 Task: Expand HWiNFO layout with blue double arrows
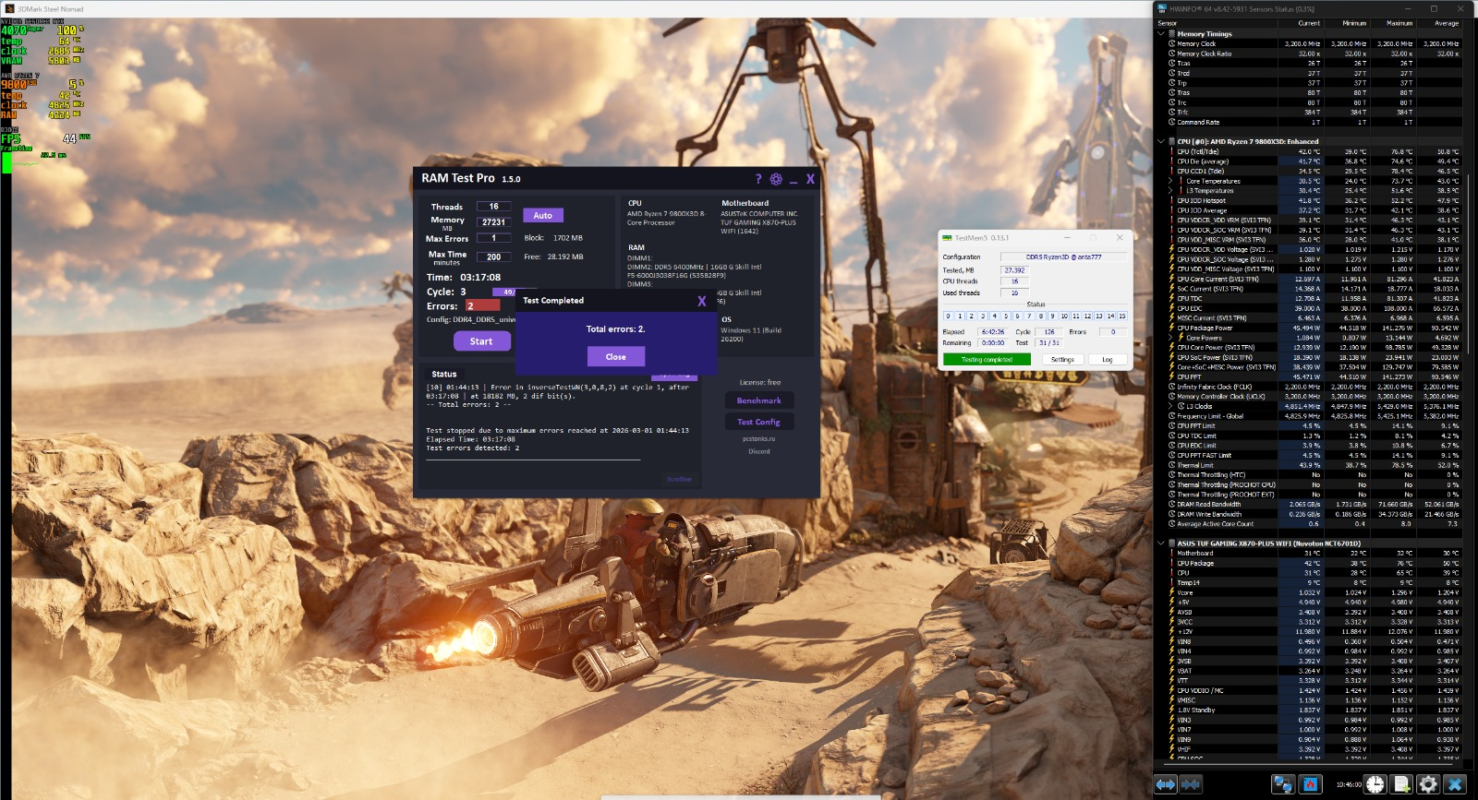[1166, 784]
